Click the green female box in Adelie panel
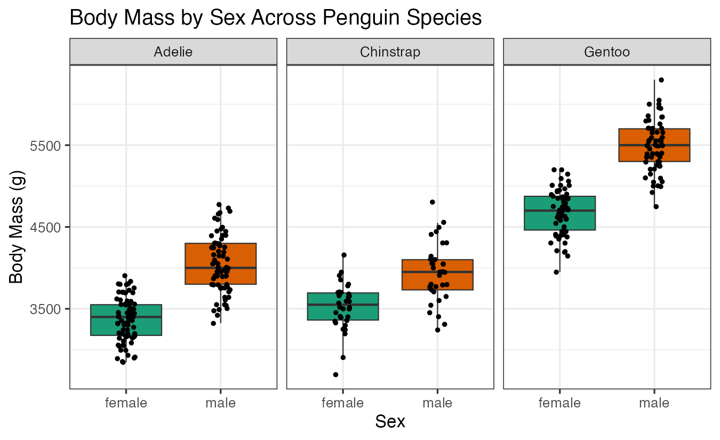The height and width of the screenshot is (440, 720). click(126, 320)
